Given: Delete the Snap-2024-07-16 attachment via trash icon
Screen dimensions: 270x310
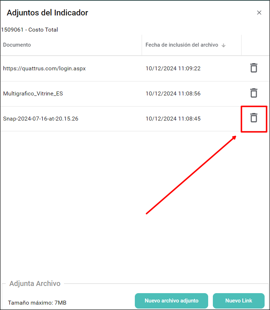Looking at the screenshot, I should (x=254, y=118).
